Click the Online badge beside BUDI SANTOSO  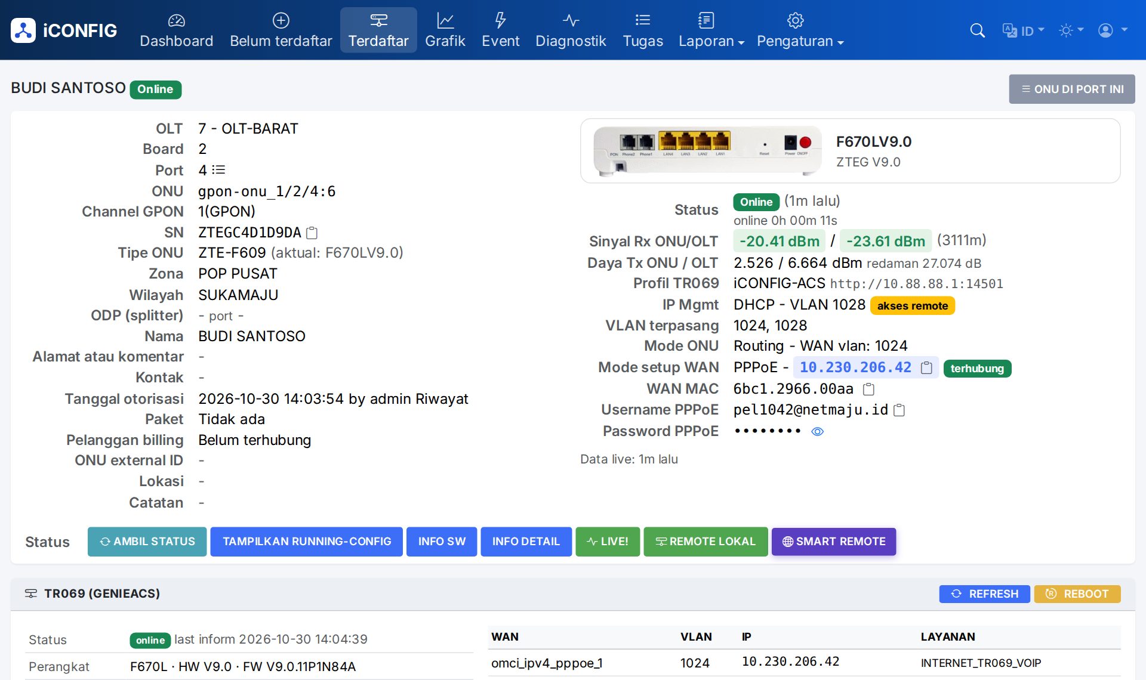pyautogui.click(x=155, y=89)
